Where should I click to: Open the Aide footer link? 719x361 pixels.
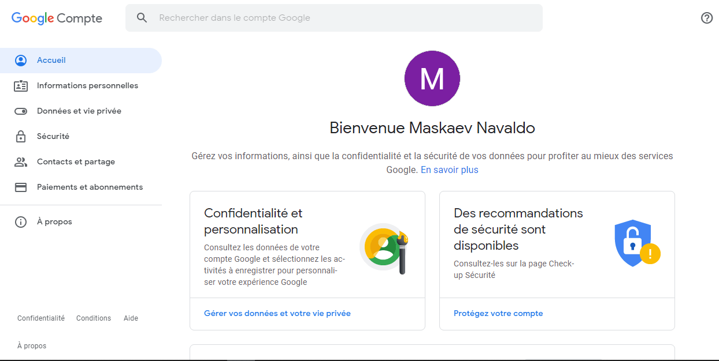coord(131,318)
